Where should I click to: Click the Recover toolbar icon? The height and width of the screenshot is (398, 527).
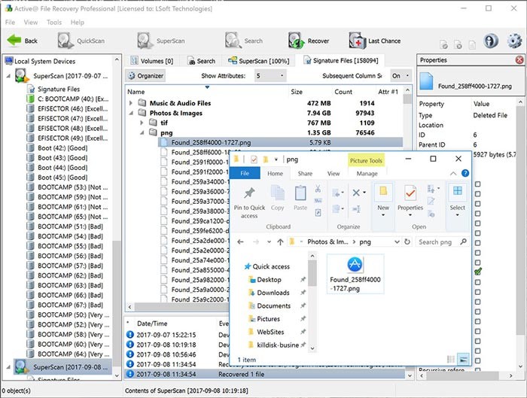298,41
